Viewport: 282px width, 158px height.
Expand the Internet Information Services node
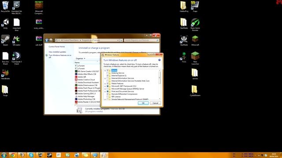tap(105, 78)
